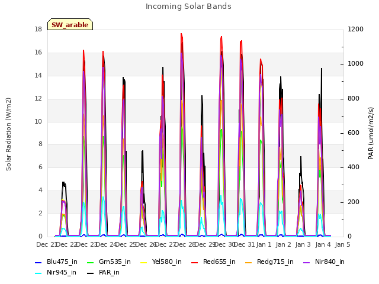Image resolution: width=379 pixels, height=284 pixels.
Task: Click the Jan 3 x-axis date label
Action: 303,244
